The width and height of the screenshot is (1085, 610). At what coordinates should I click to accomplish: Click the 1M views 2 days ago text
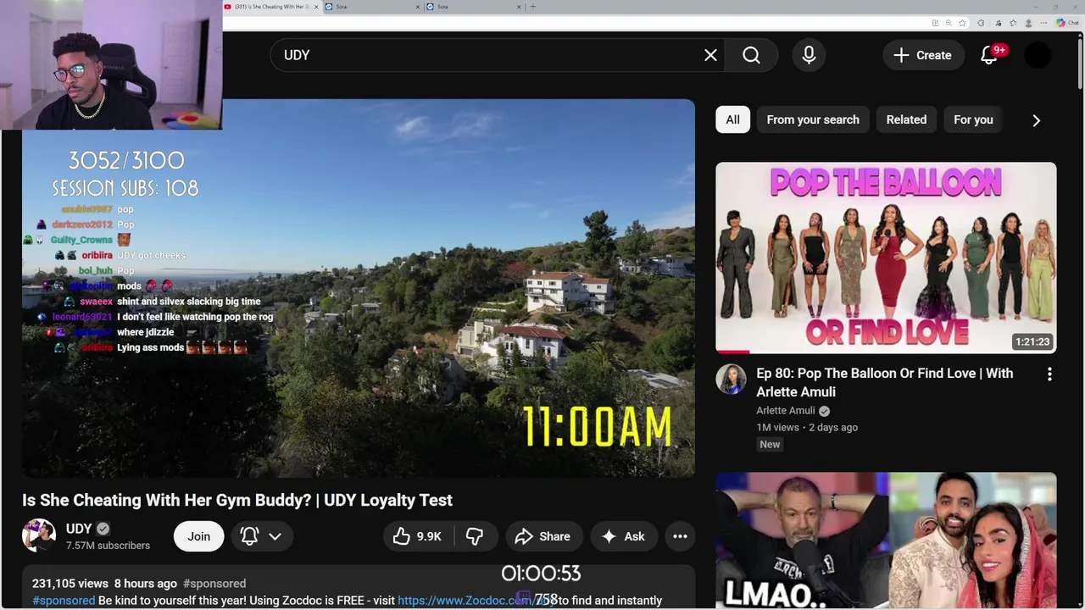point(807,427)
